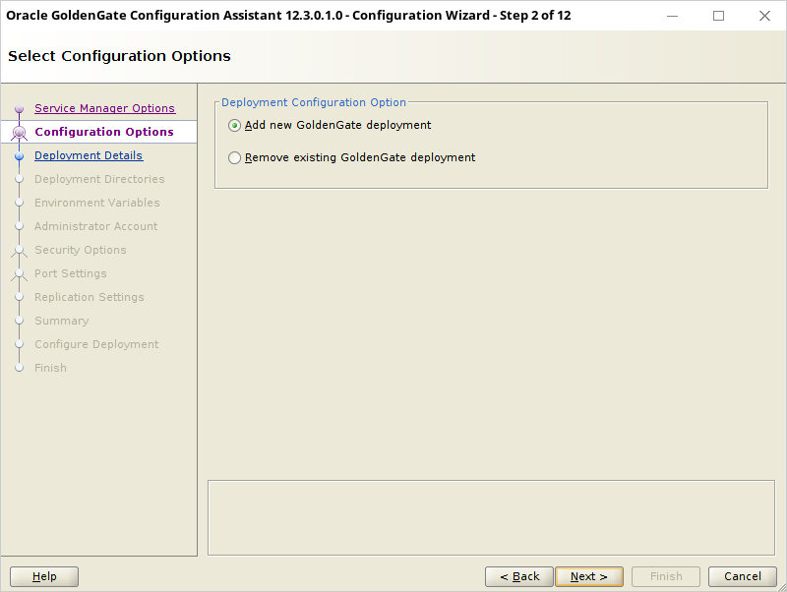Click the disabled Finish button
Image resolution: width=787 pixels, height=592 pixels.
click(x=666, y=576)
